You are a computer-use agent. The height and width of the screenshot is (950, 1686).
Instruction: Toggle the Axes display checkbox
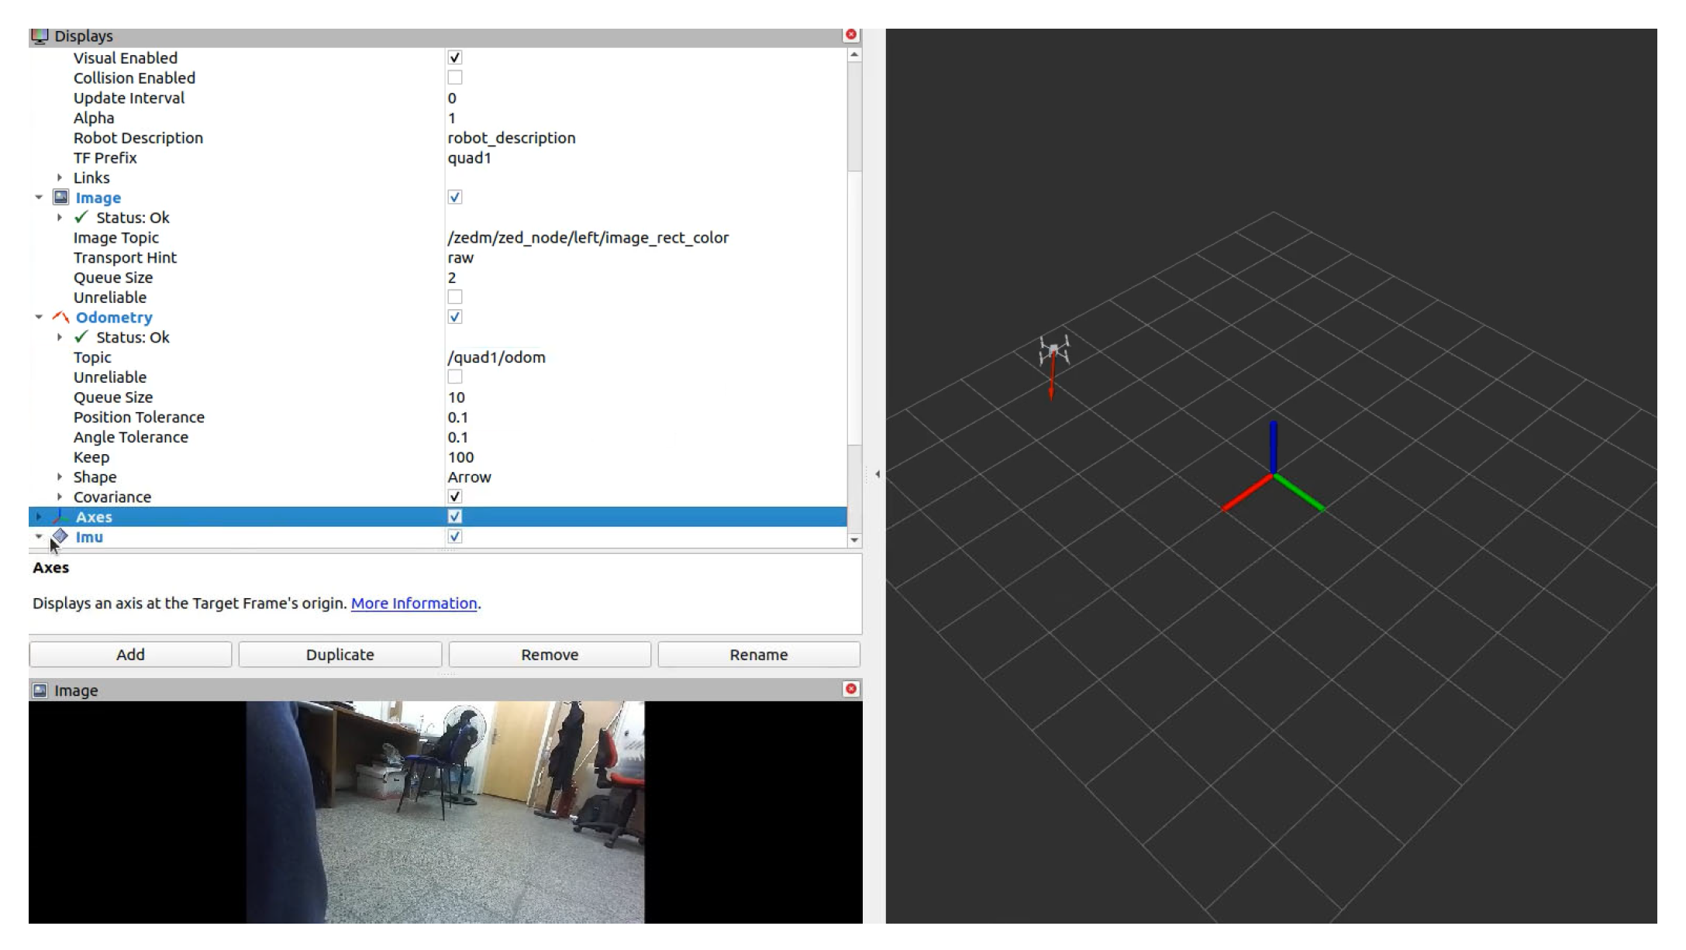pos(455,516)
